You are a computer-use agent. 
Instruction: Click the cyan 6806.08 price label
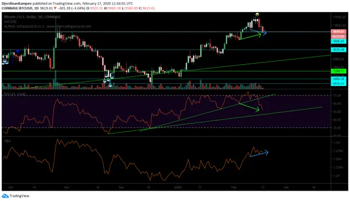pos(339,79)
